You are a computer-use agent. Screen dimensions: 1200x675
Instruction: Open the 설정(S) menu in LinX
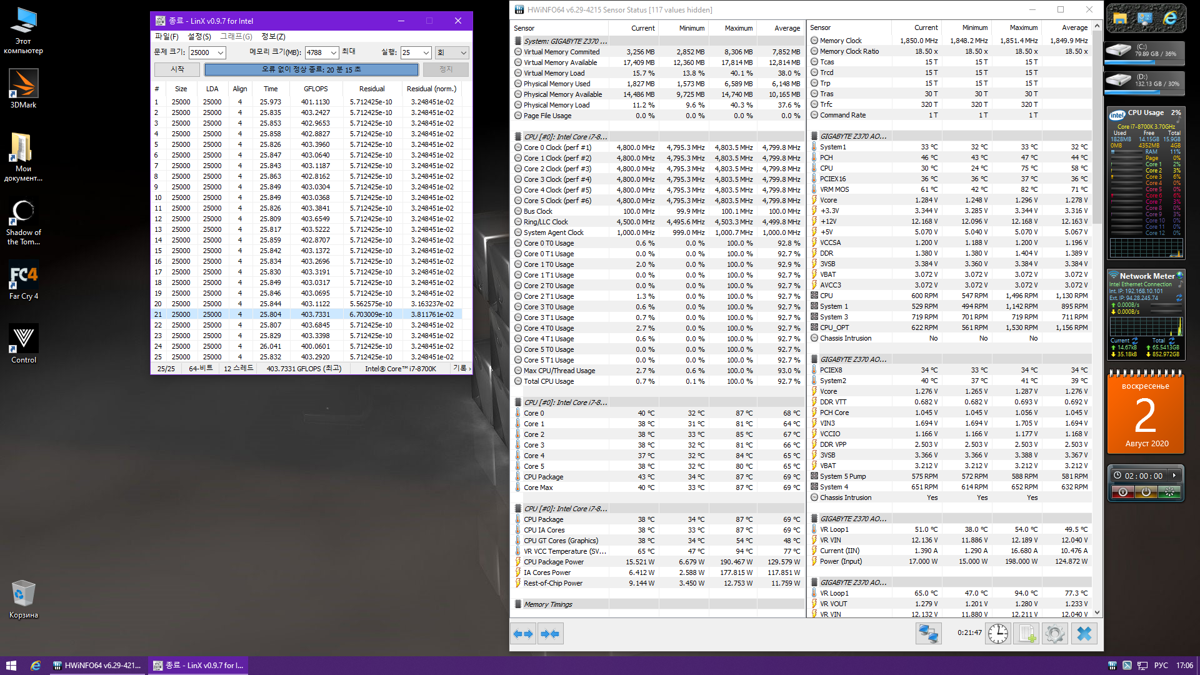click(x=199, y=37)
